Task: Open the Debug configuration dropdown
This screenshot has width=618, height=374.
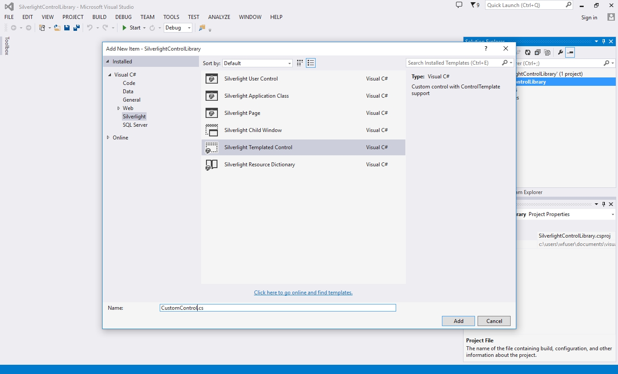Action: click(178, 28)
